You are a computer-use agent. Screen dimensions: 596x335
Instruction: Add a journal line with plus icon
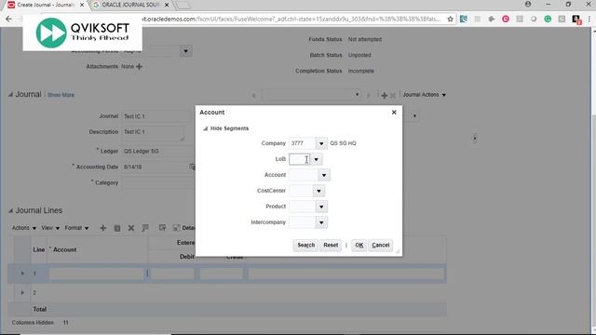[103, 228]
